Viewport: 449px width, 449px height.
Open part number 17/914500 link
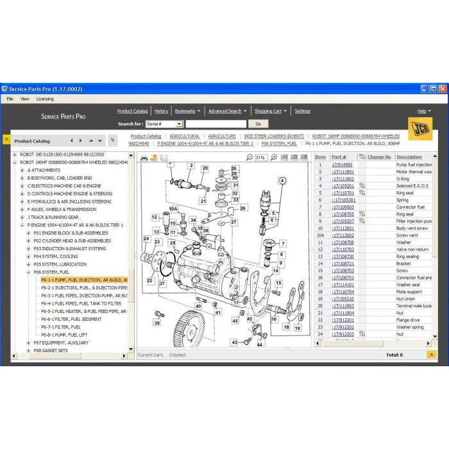[342, 165]
